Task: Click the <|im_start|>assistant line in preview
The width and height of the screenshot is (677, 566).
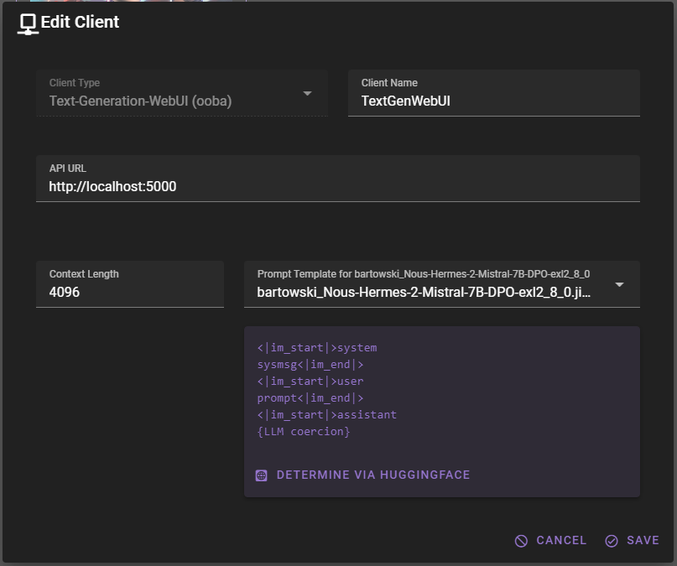Action: point(327,415)
